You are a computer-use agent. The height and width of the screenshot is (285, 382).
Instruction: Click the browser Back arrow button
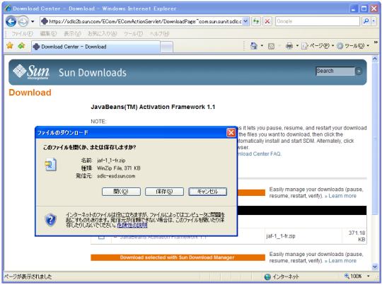[11, 21]
